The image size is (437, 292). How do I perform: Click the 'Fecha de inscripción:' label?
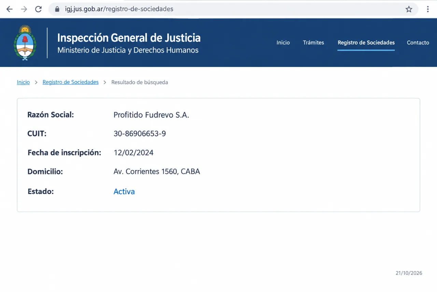coord(64,153)
